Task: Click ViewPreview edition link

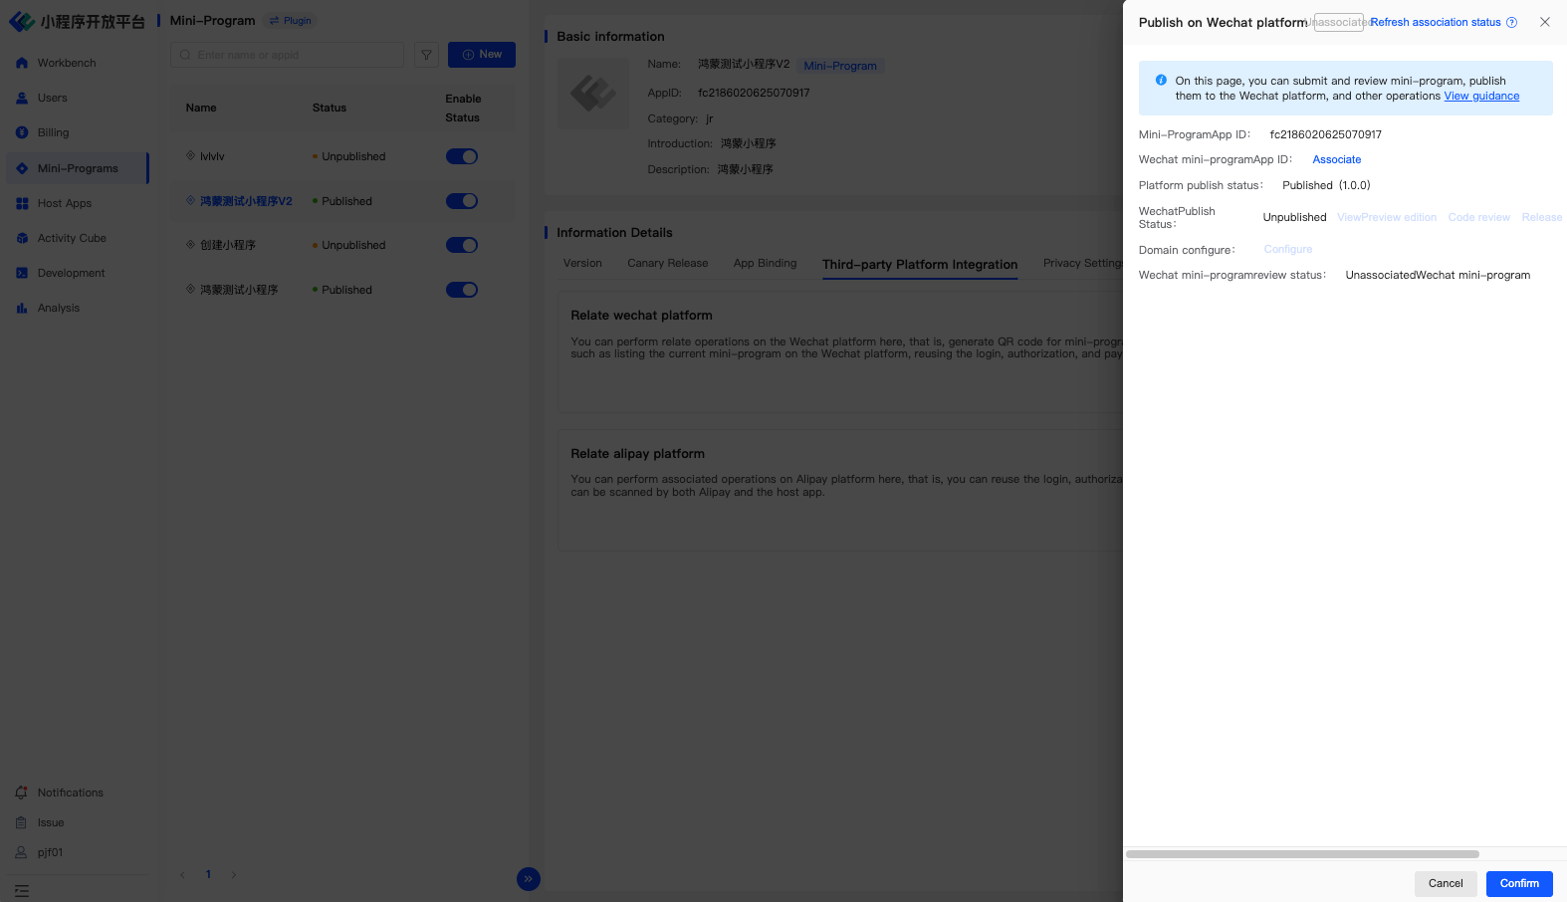Action: point(1387,217)
